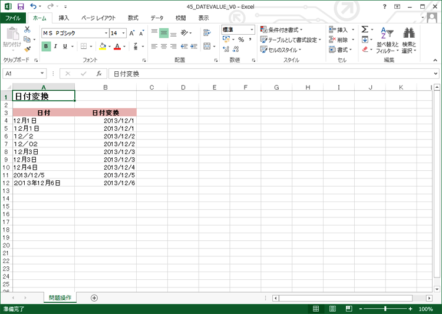442x314 pixels.
Task: Toggle underline formatting
Action: (65, 46)
